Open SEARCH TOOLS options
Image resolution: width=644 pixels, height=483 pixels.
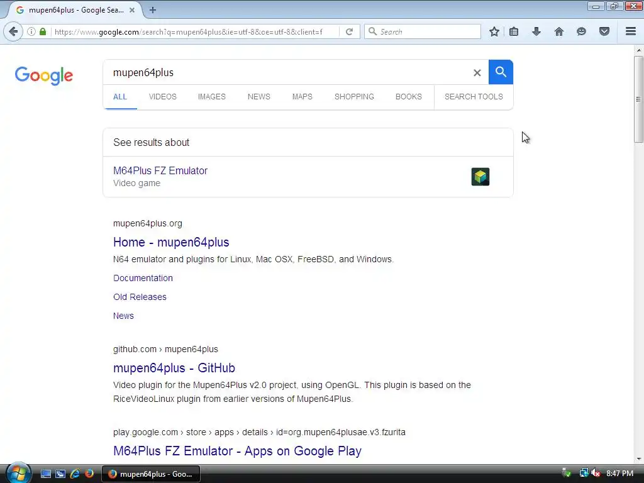[474, 97]
